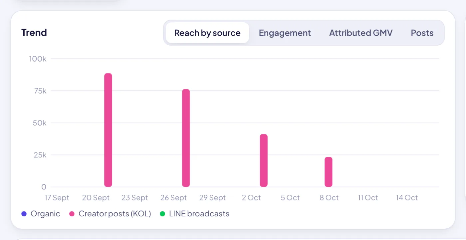The width and height of the screenshot is (466, 240).
Task: Select the shortest pink bar near 8 Oct
Action: (x=329, y=172)
